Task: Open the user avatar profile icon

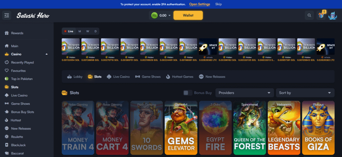Action: click(x=333, y=15)
